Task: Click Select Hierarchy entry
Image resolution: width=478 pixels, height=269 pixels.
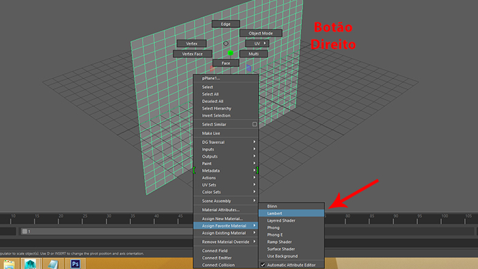Action: tap(226, 108)
